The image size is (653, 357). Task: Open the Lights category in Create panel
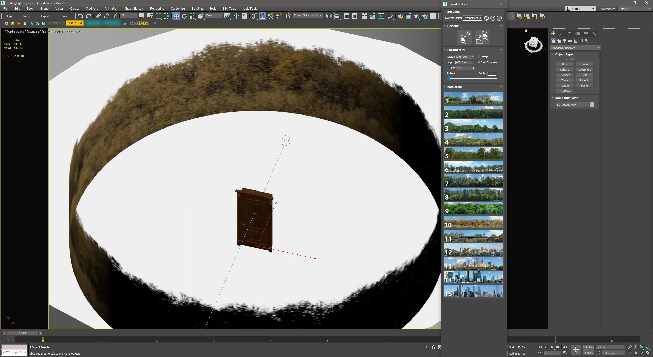point(564,41)
